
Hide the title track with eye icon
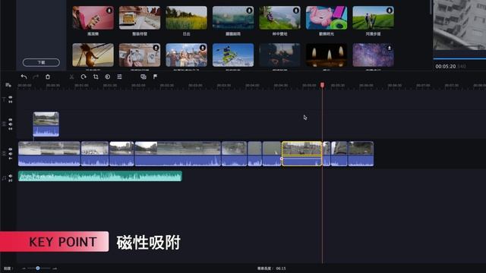tap(11, 97)
